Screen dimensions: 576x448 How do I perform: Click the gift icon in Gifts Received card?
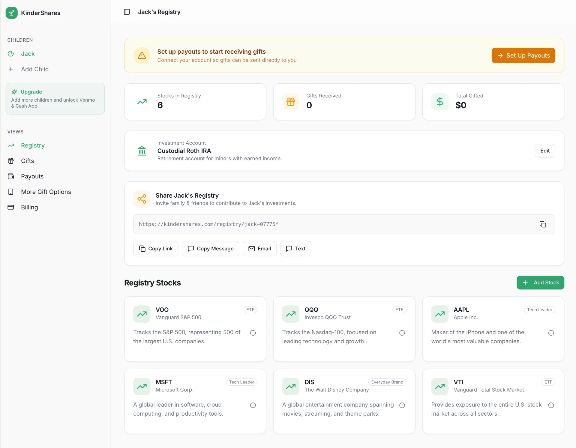click(x=291, y=102)
